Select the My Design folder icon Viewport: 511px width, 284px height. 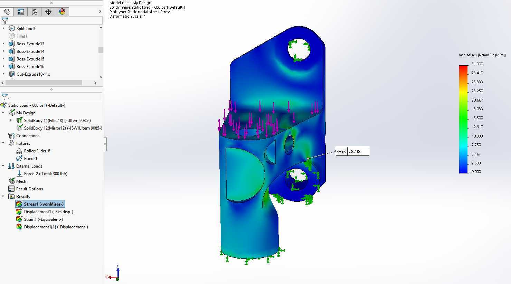point(12,113)
